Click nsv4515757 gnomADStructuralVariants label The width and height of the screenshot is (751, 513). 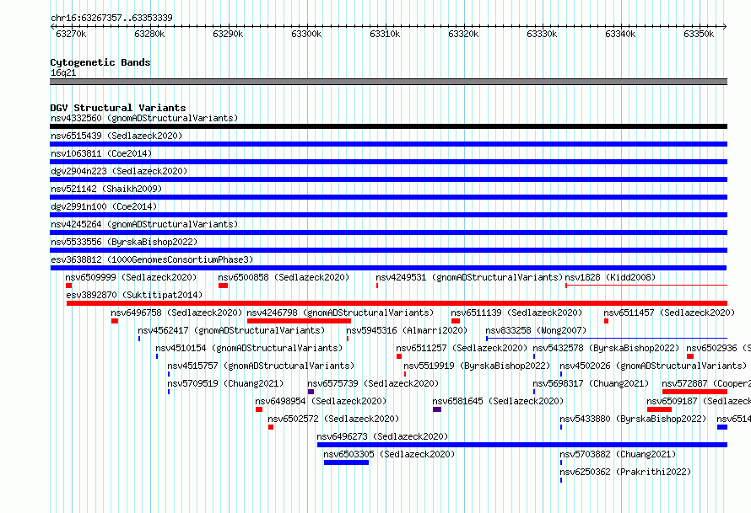261,366
